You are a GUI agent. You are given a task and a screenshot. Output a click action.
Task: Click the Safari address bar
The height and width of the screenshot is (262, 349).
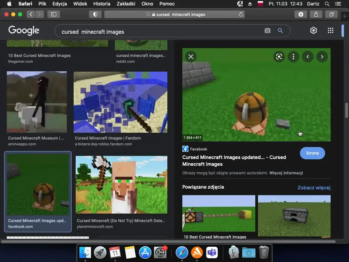(174, 14)
